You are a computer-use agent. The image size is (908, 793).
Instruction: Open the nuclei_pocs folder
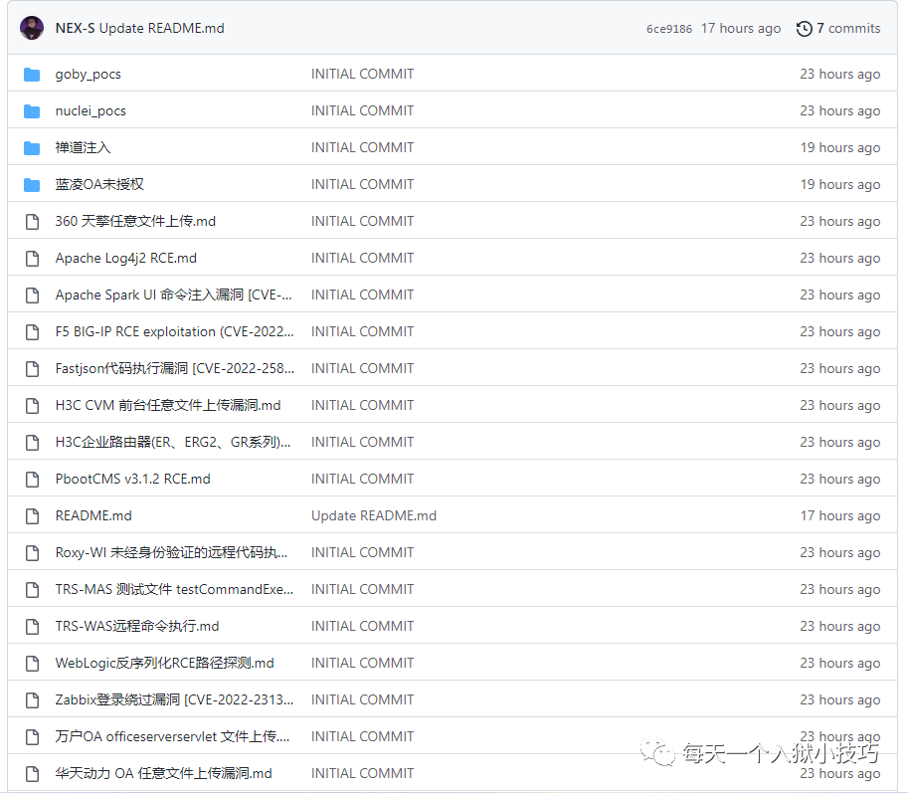point(91,110)
